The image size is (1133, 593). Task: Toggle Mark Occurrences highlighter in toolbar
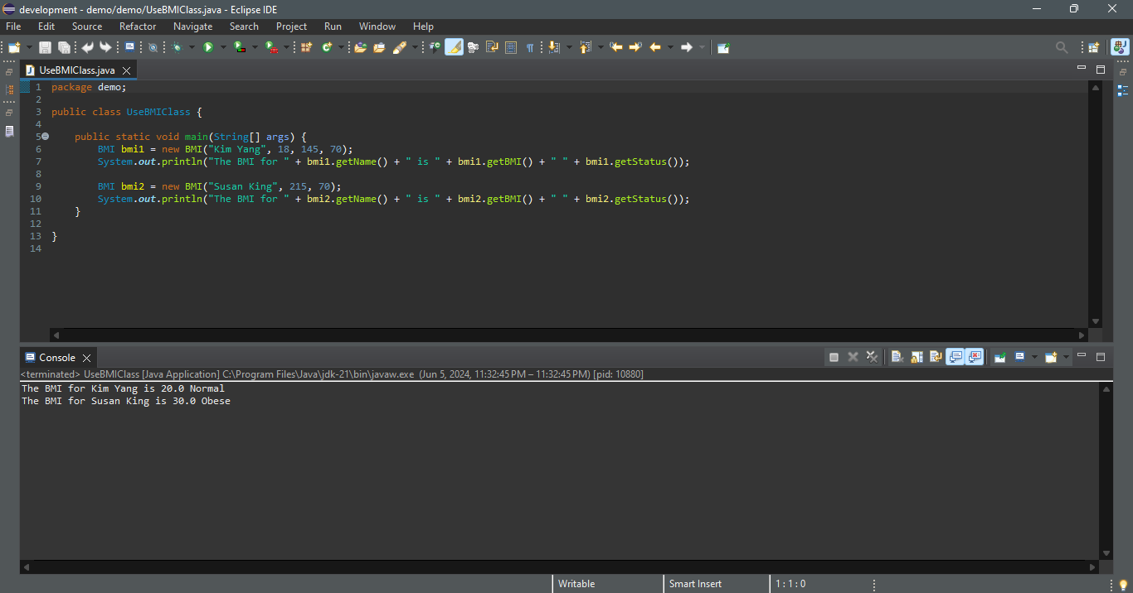tap(454, 47)
